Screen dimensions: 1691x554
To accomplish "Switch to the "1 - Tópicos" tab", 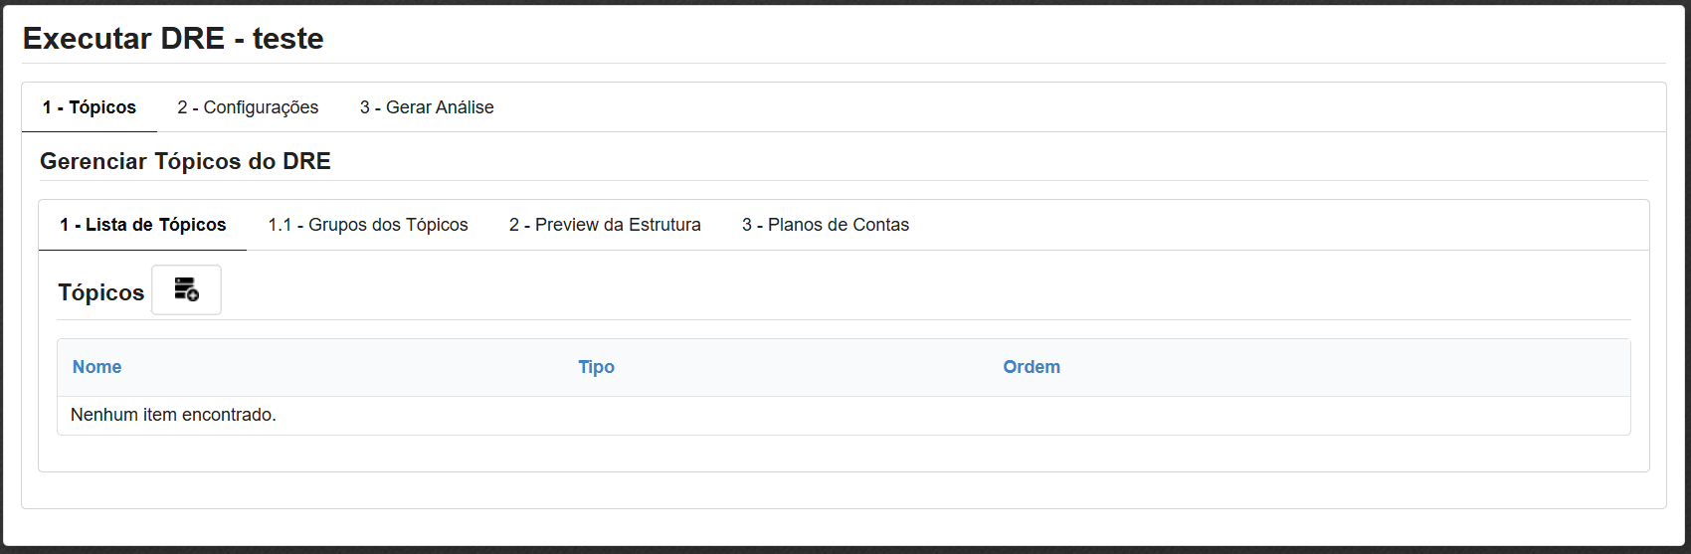I will [x=90, y=107].
